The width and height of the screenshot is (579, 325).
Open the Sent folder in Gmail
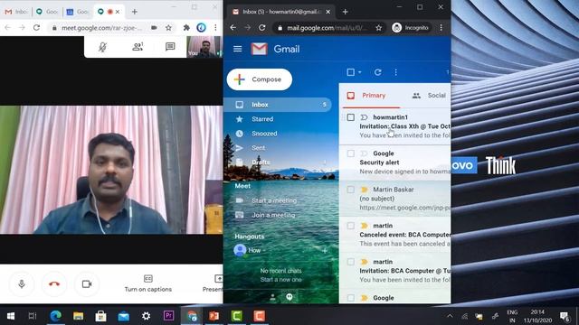click(258, 148)
